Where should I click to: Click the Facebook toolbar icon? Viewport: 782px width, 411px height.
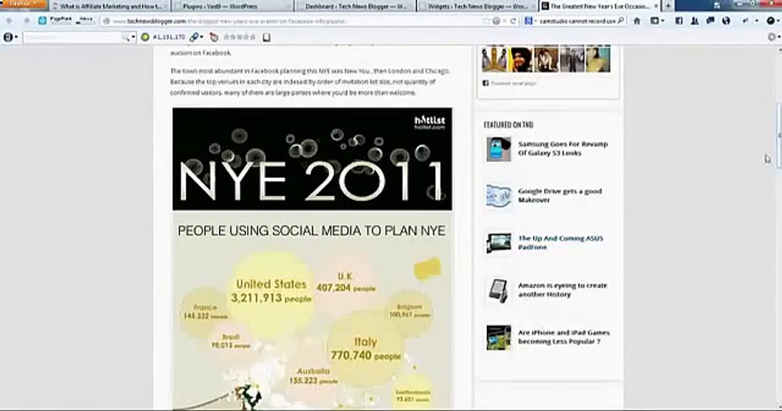click(679, 21)
